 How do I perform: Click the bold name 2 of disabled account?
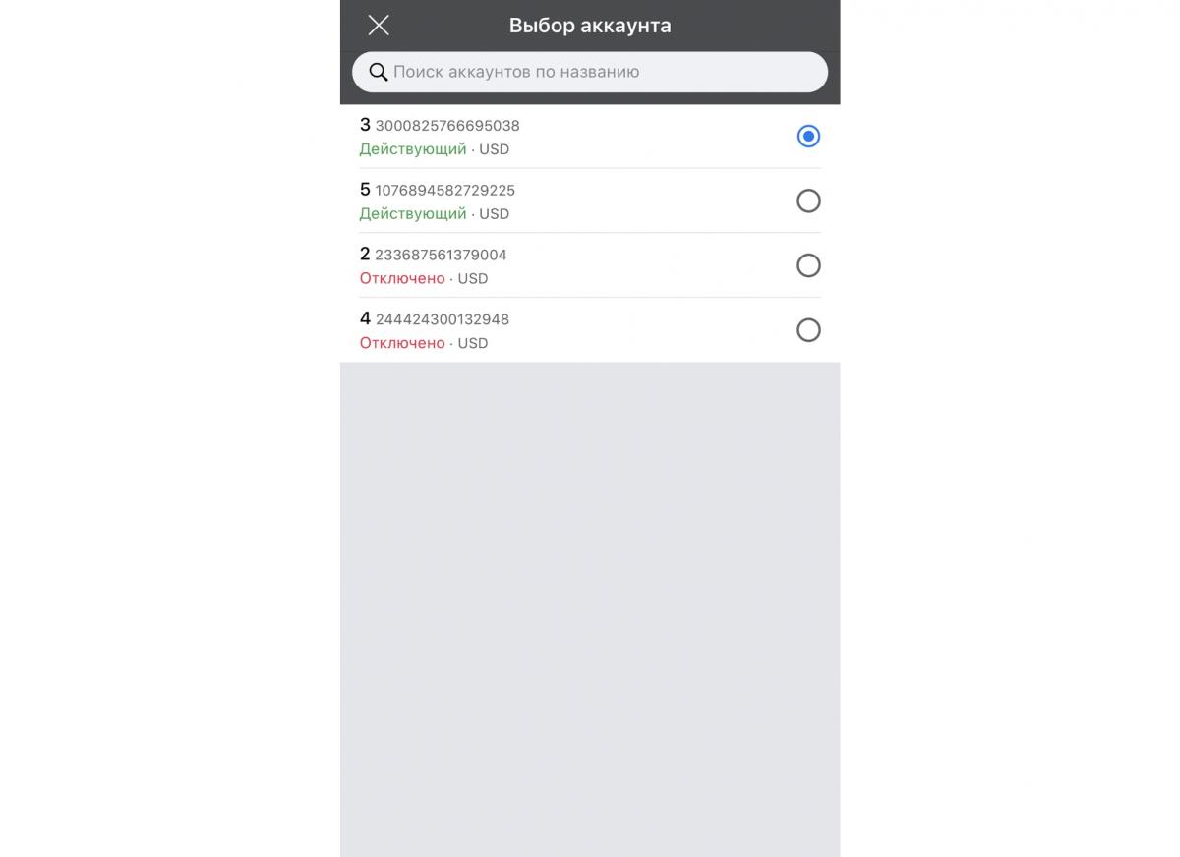(x=365, y=255)
